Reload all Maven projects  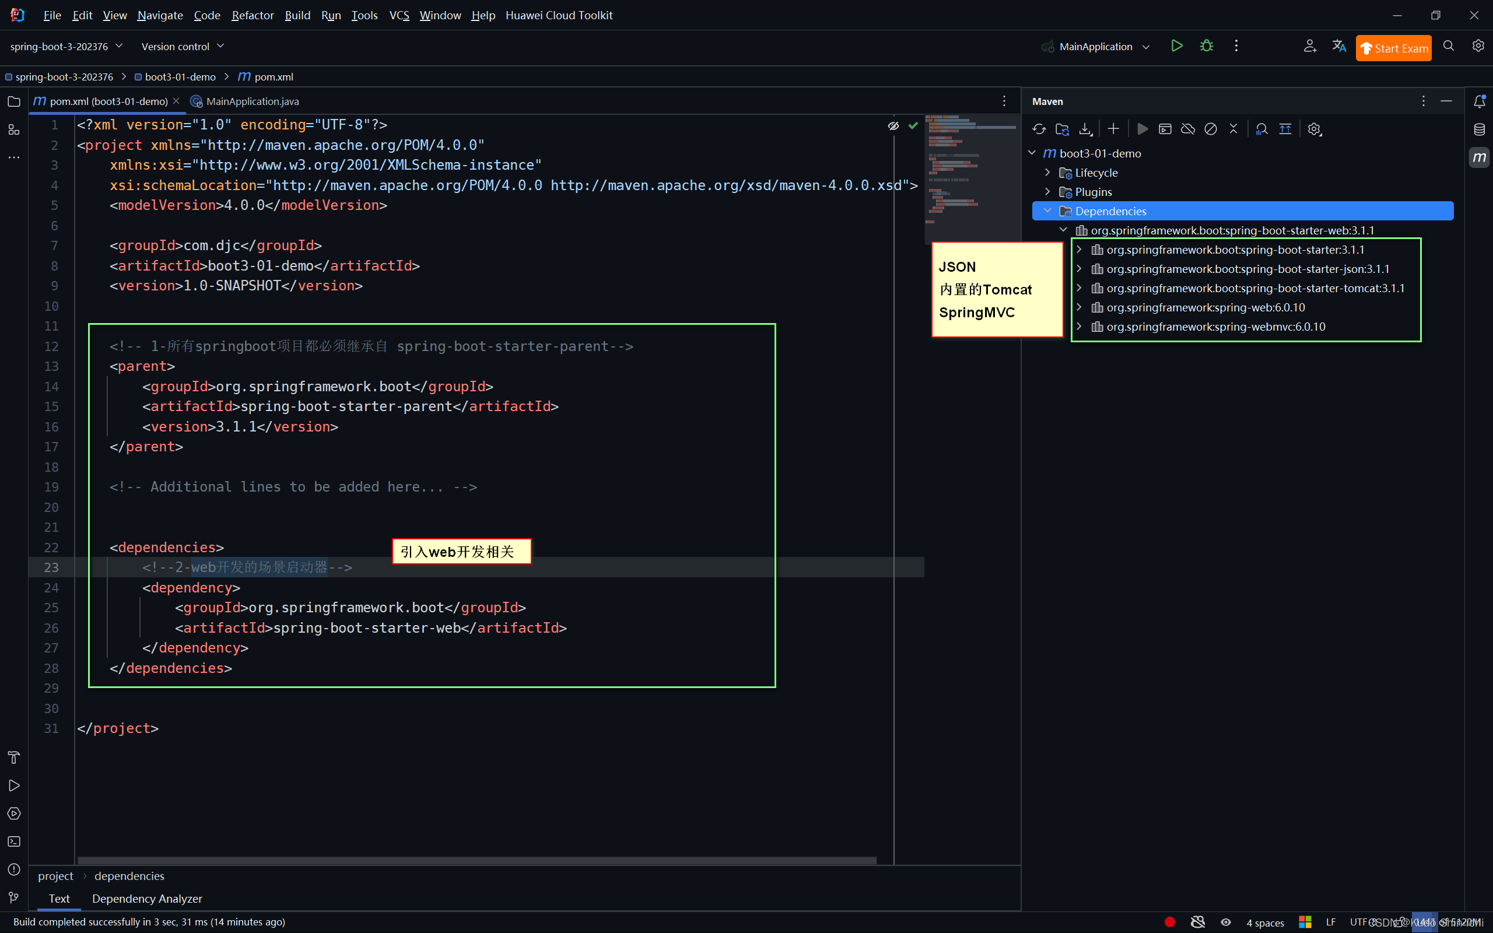[1039, 129]
